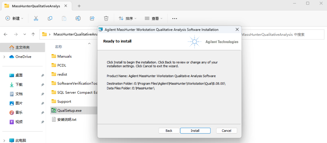Click the pin icon next to 视频
Viewport: 327px width, 143px height.
click(43, 122)
